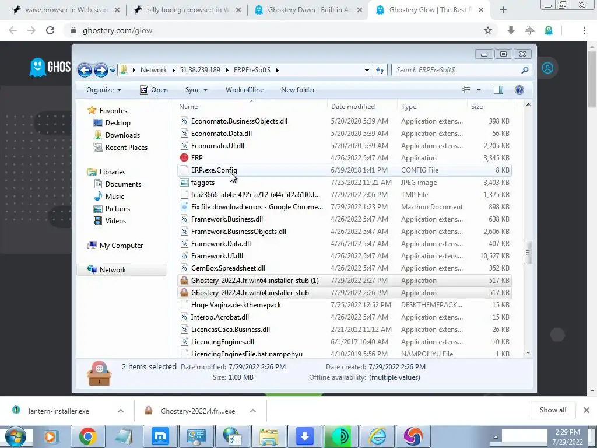Click Show all downloads button
Viewport: 597px width, 448px height.
click(x=553, y=410)
